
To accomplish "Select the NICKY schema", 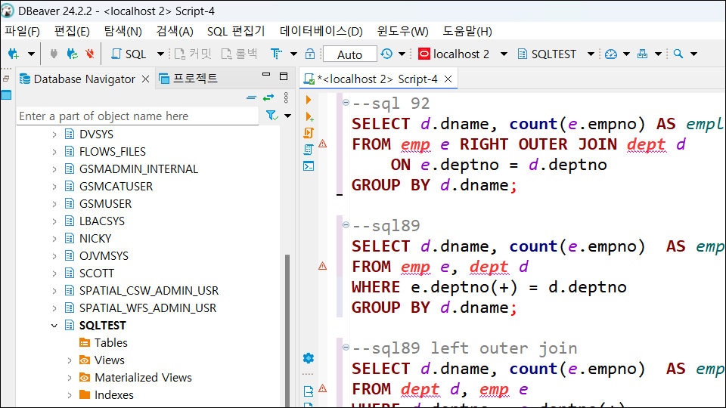I will [x=95, y=239].
